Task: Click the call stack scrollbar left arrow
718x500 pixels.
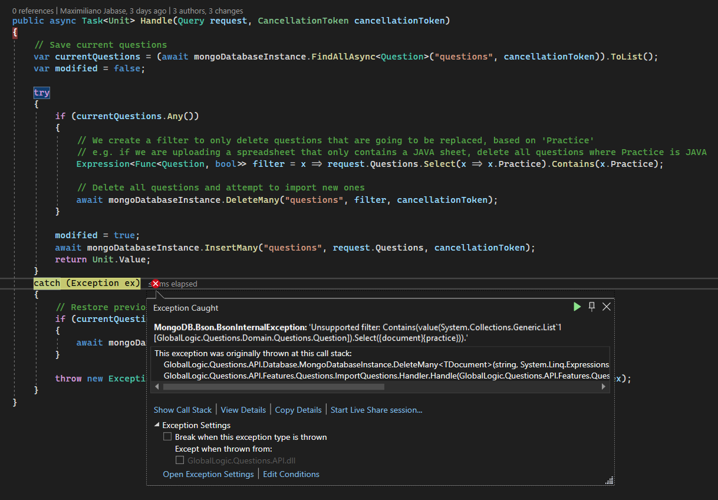Action: [x=157, y=387]
